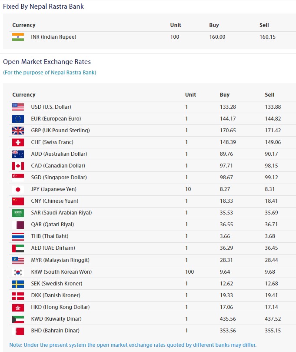This screenshot has width=296, height=352.
Task: Select the USD (U.S. Dollar) row label
Action: point(51,107)
